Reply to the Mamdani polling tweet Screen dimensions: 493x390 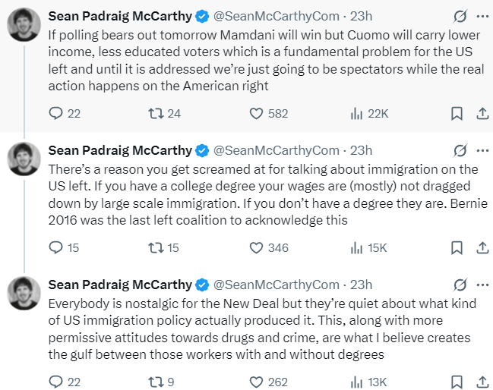click(55, 113)
